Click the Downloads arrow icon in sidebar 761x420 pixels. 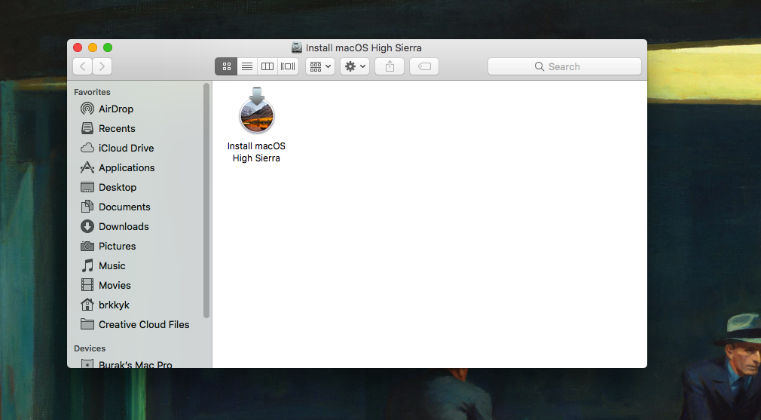click(x=87, y=226)
